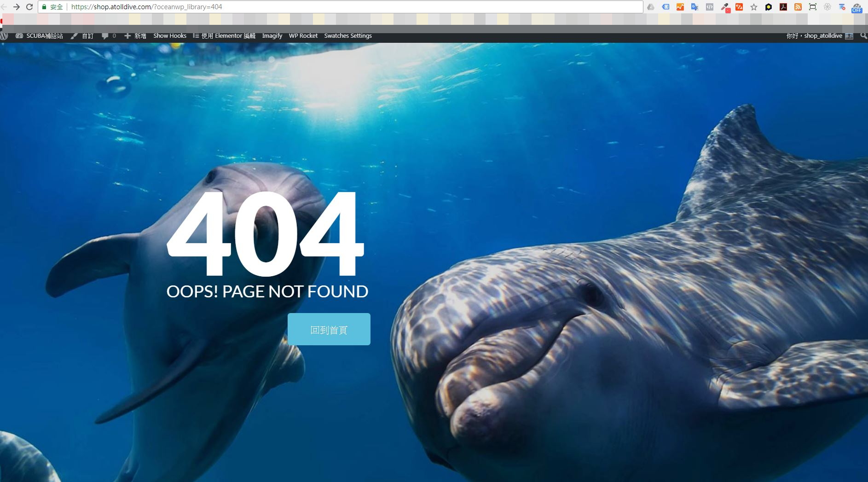
Task: Open the Adobe Acrobat extension
Action: [783, 7]
